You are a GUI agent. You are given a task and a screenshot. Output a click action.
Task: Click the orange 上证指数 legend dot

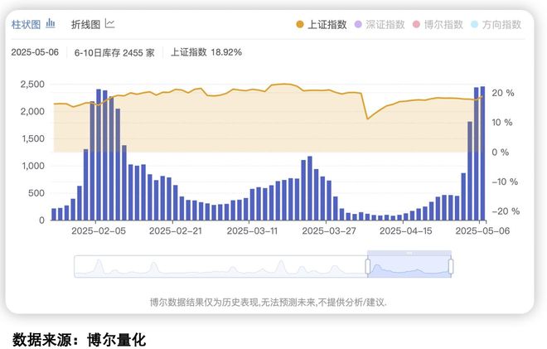click(x=300, y=24)
